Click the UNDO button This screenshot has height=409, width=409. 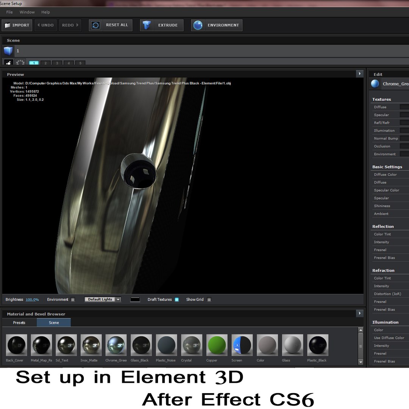click(46, 25)
